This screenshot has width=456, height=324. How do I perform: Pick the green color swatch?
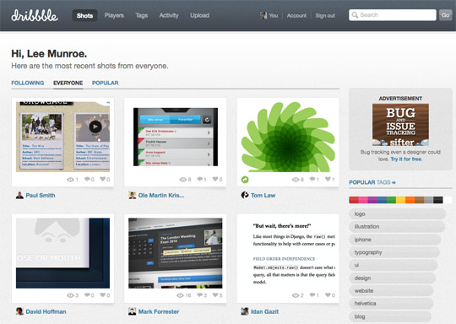pyautogui.click(x=391, y=200)
